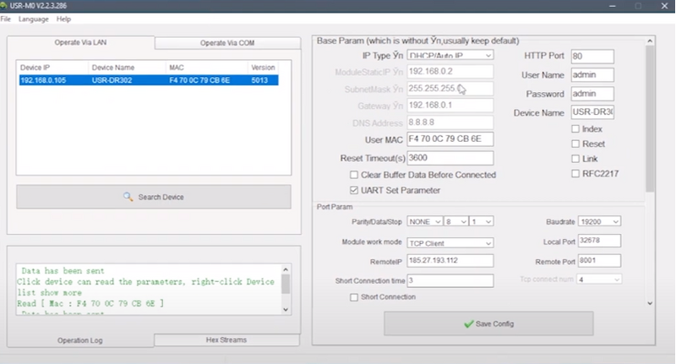Open the Baudrate dropdown

(599, 221)
